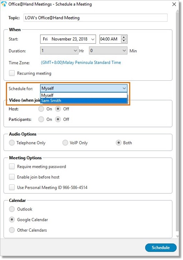The image size is (183, 260).
Task: Increase start time with up spinner arrow
Action: [x=124, y=37]
